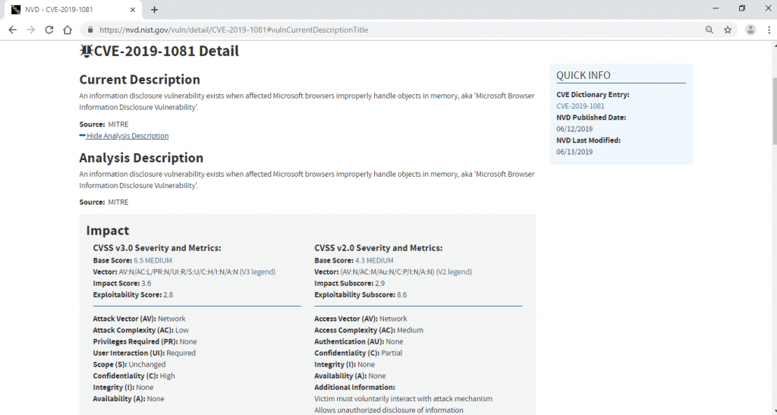777x415 pixels.
Task: Click the CVSS v2.0 Severity and Metrics heading
Action: pos(378,248)
